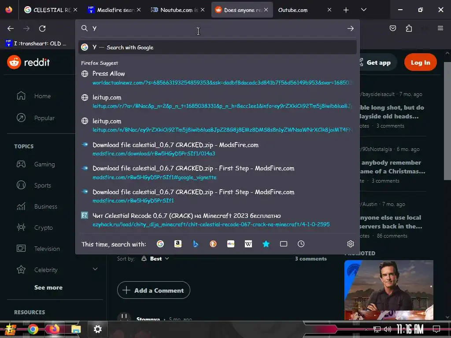451x338 pixels.
Task: Search this time with Bing icon
Action: click(196, 244)
